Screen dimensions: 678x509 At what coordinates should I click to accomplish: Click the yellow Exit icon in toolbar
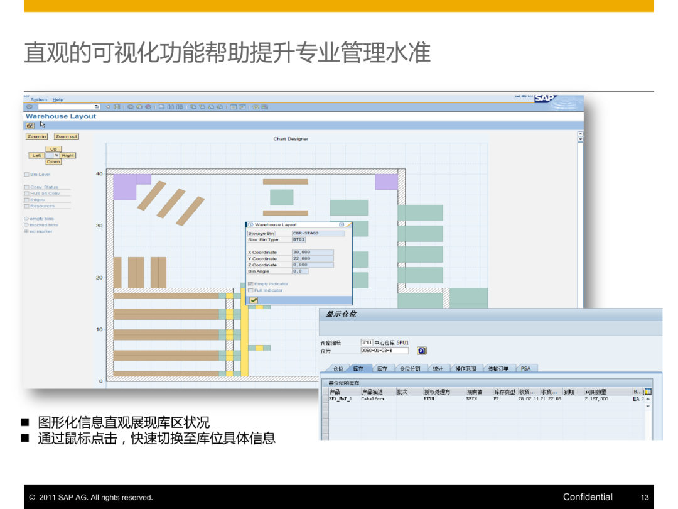click(x=139, y=107)
